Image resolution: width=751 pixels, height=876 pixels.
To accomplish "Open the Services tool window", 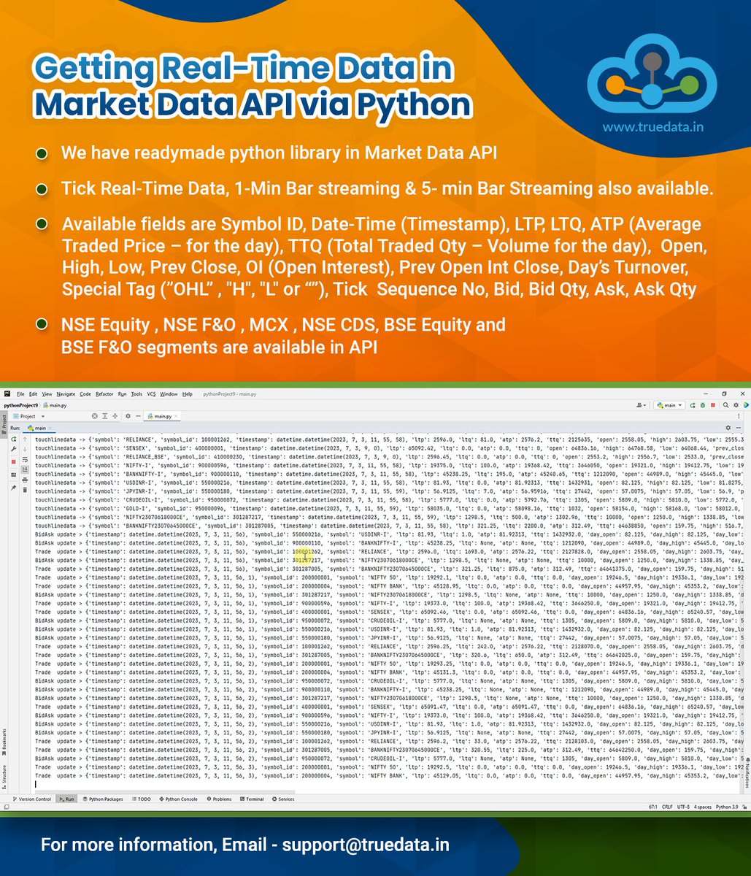I will tap(283, 799).
